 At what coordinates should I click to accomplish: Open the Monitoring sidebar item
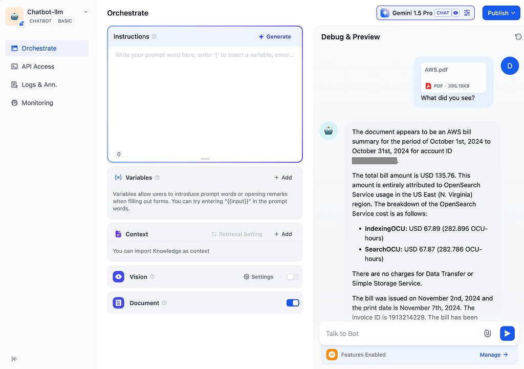[37, 103]
